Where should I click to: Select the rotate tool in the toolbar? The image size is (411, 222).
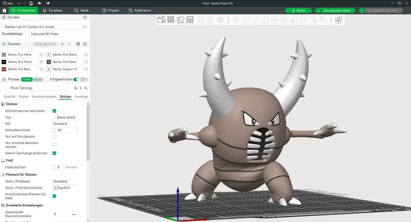[246, 20]
